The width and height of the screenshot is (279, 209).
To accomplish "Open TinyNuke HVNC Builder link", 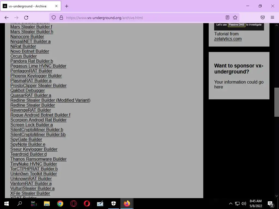I will 34,164.
